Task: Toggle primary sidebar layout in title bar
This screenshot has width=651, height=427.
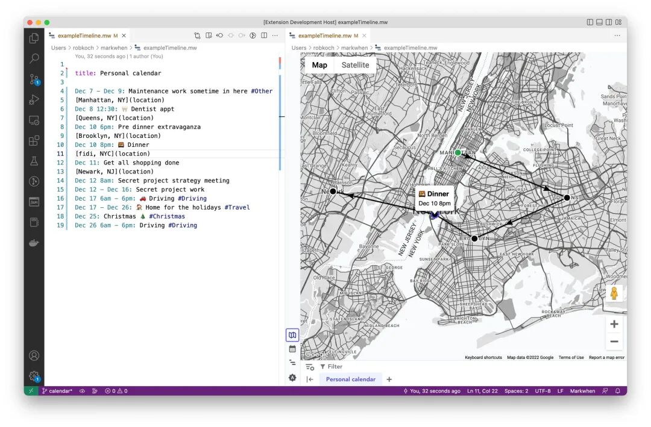Action: coord(590,22)
